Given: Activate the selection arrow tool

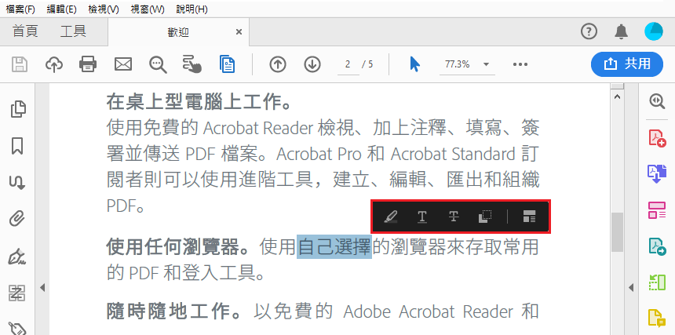Looking at the screenshot, I should (x=414, y=64).
